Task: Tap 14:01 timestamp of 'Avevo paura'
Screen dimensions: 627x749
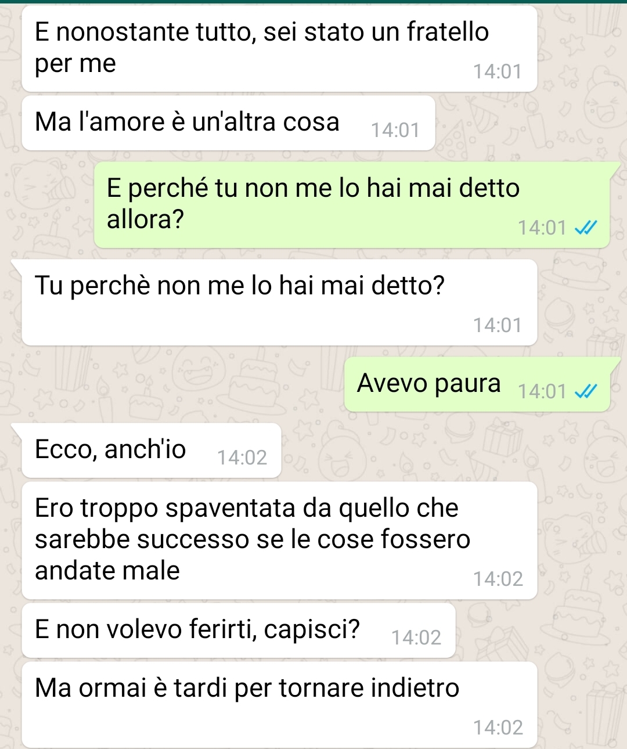Action: pyautogui.click(x=542, y=392)
